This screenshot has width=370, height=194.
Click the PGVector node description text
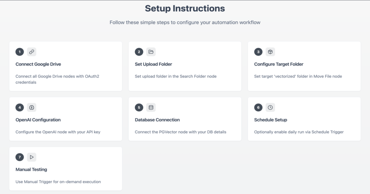tap(181, 132)
